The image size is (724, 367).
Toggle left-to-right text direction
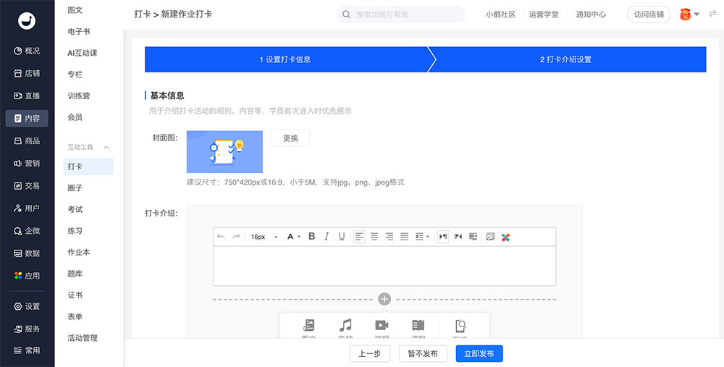[442, 237]
